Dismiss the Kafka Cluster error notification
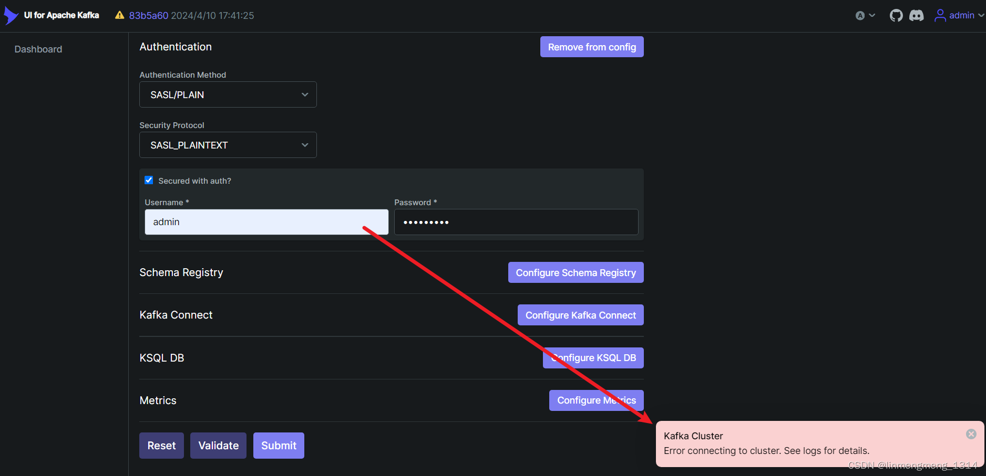Screen dimensions: 986x476 [x=971, y=434]
